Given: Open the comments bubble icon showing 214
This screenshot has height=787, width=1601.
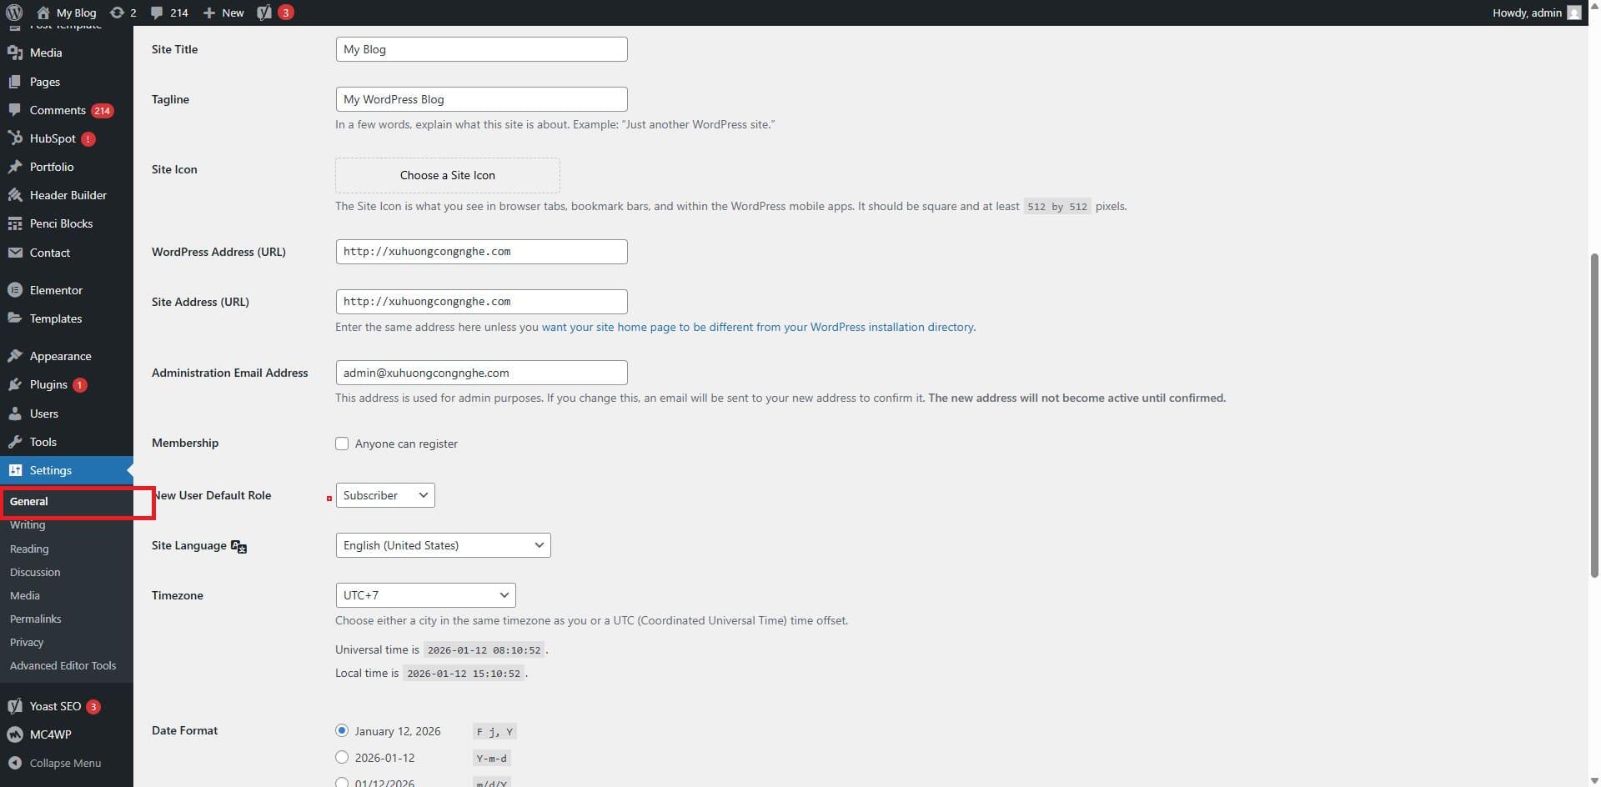Looking at the screenshot, I should click(157, 13).
